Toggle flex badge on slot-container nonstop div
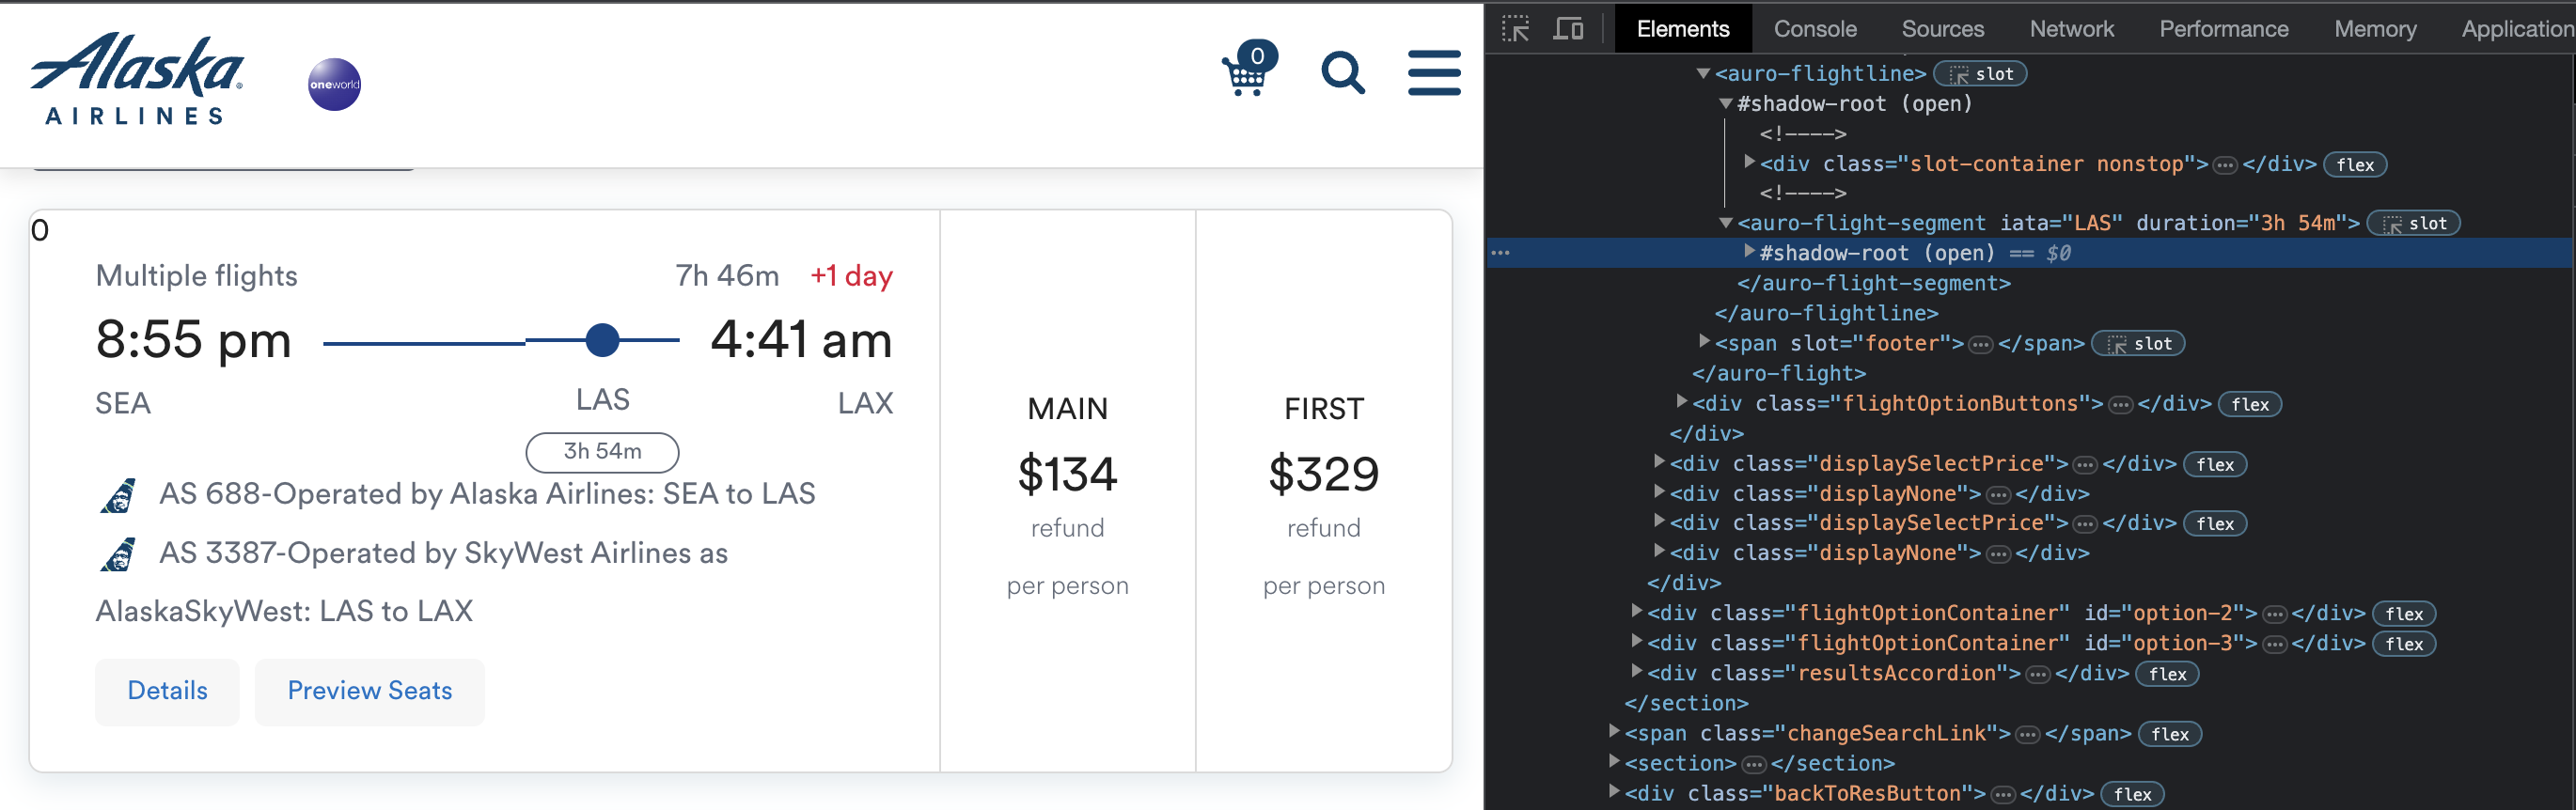Viewport: 2576px width, 810px height. click(2355, 165)
